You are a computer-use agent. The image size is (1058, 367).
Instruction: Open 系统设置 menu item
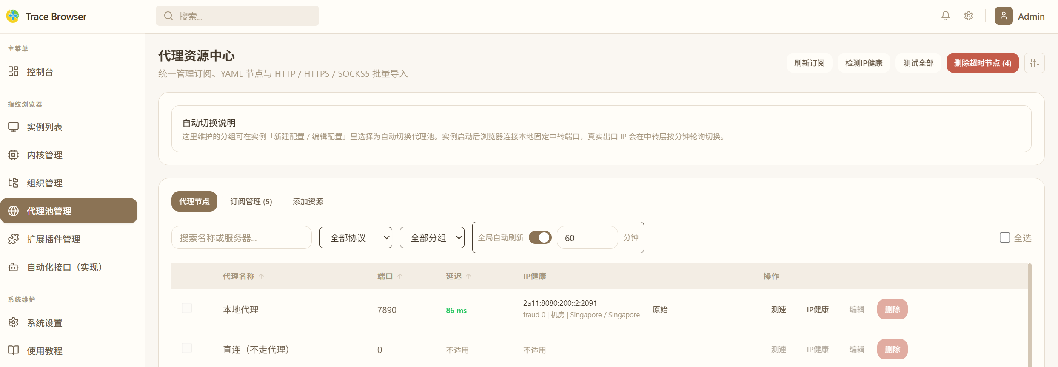(x=68, y=322)
